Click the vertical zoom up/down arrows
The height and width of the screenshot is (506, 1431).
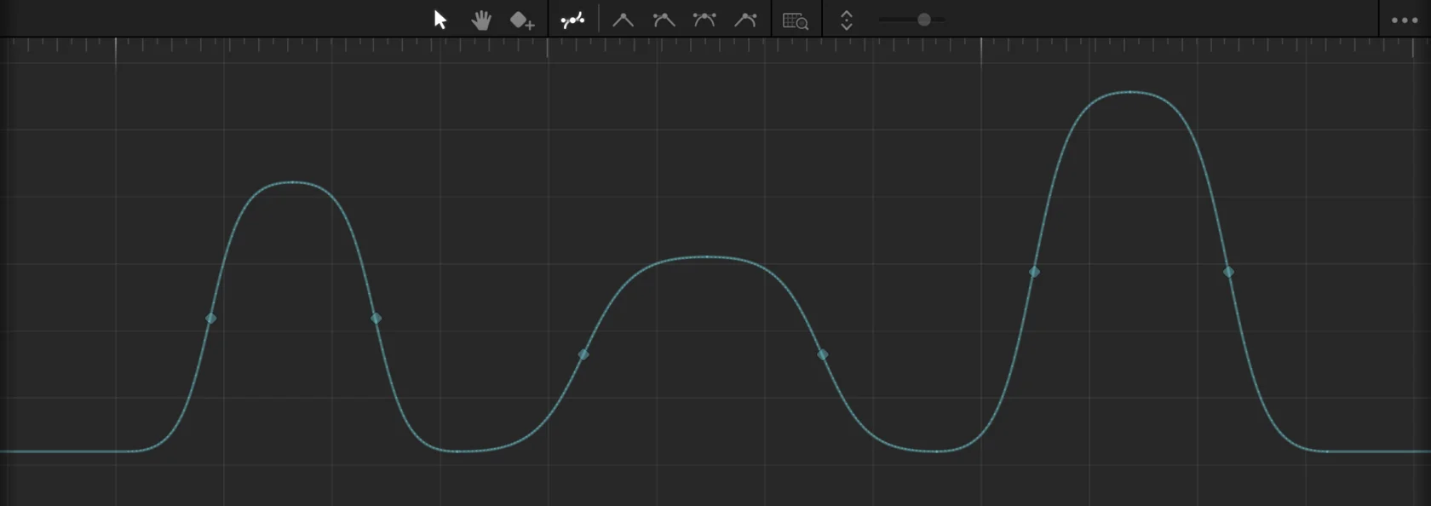pyautogui.click(x=846, y=20)
